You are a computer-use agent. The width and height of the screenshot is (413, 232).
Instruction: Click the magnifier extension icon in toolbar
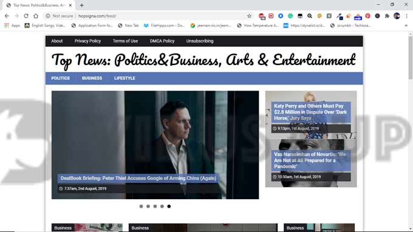coord(310,16)
